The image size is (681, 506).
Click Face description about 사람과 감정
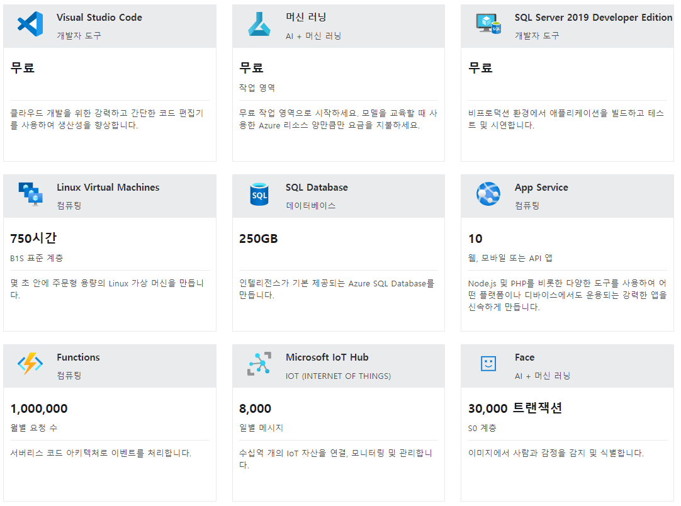coord(556,453)
